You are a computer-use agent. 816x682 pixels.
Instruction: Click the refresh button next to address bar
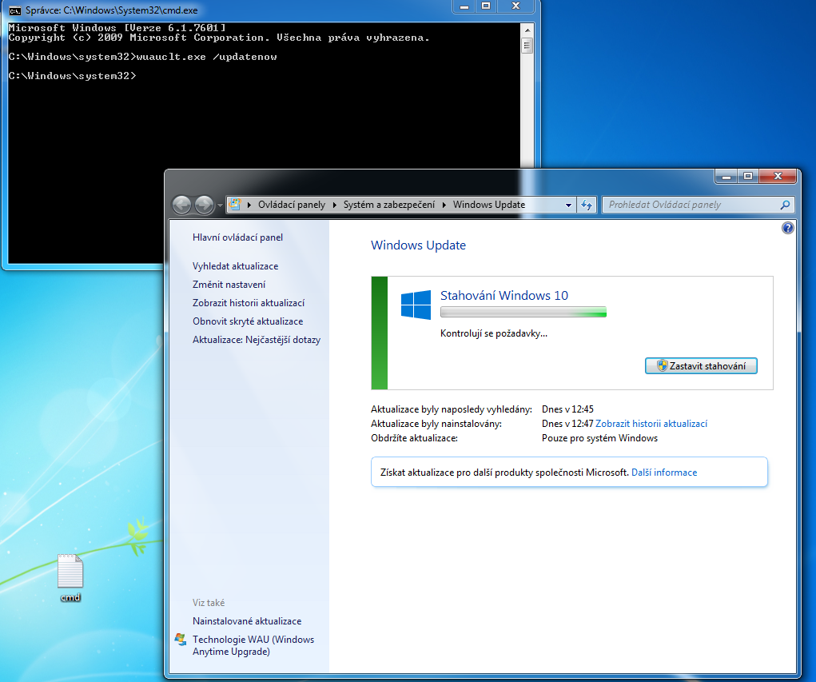point(587,205)
